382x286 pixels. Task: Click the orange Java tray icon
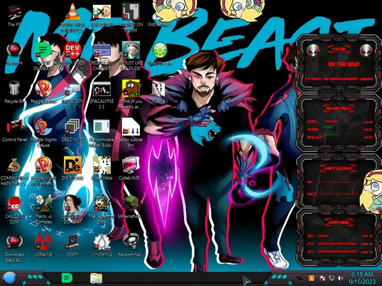coord(311,278)
